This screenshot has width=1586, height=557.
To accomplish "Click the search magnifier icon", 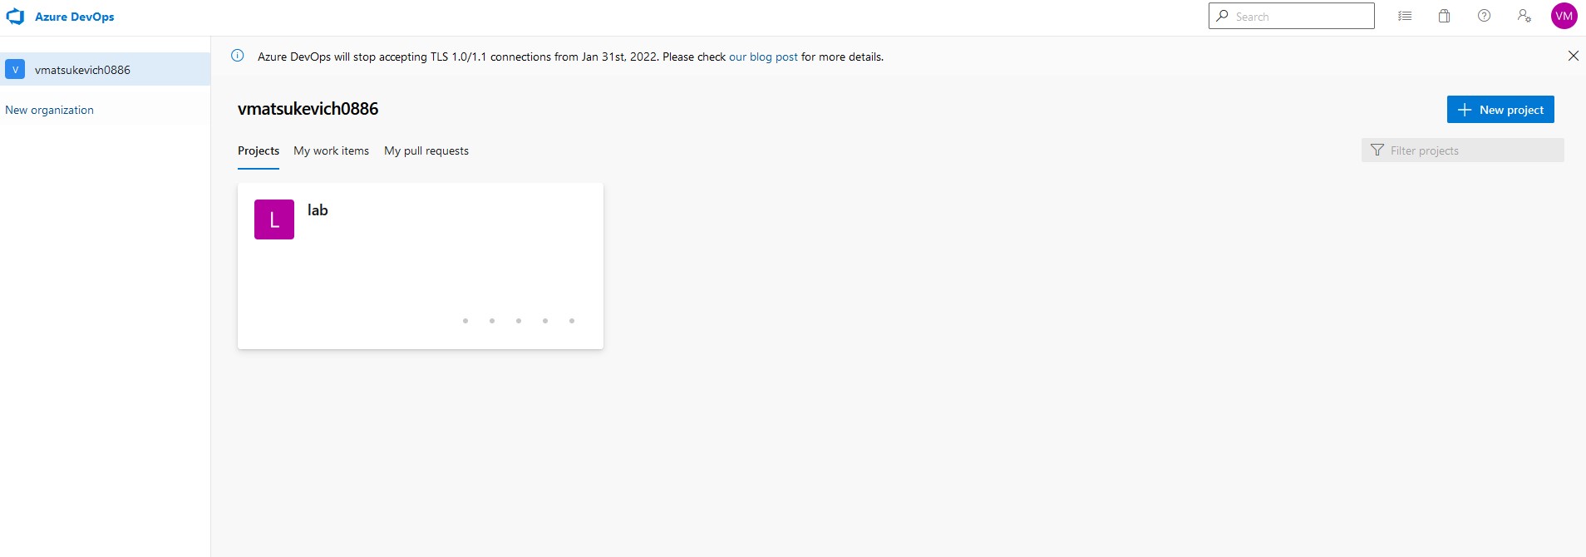I will 1222,16.
